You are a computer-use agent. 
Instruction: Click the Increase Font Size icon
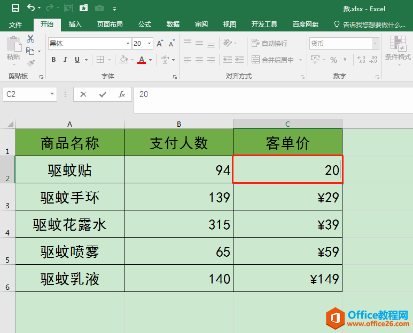tap(160, 44)
